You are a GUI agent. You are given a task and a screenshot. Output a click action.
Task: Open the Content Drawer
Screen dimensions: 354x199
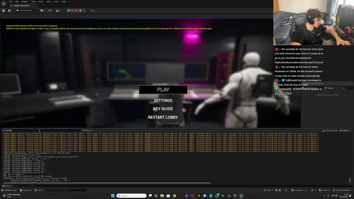9,190
